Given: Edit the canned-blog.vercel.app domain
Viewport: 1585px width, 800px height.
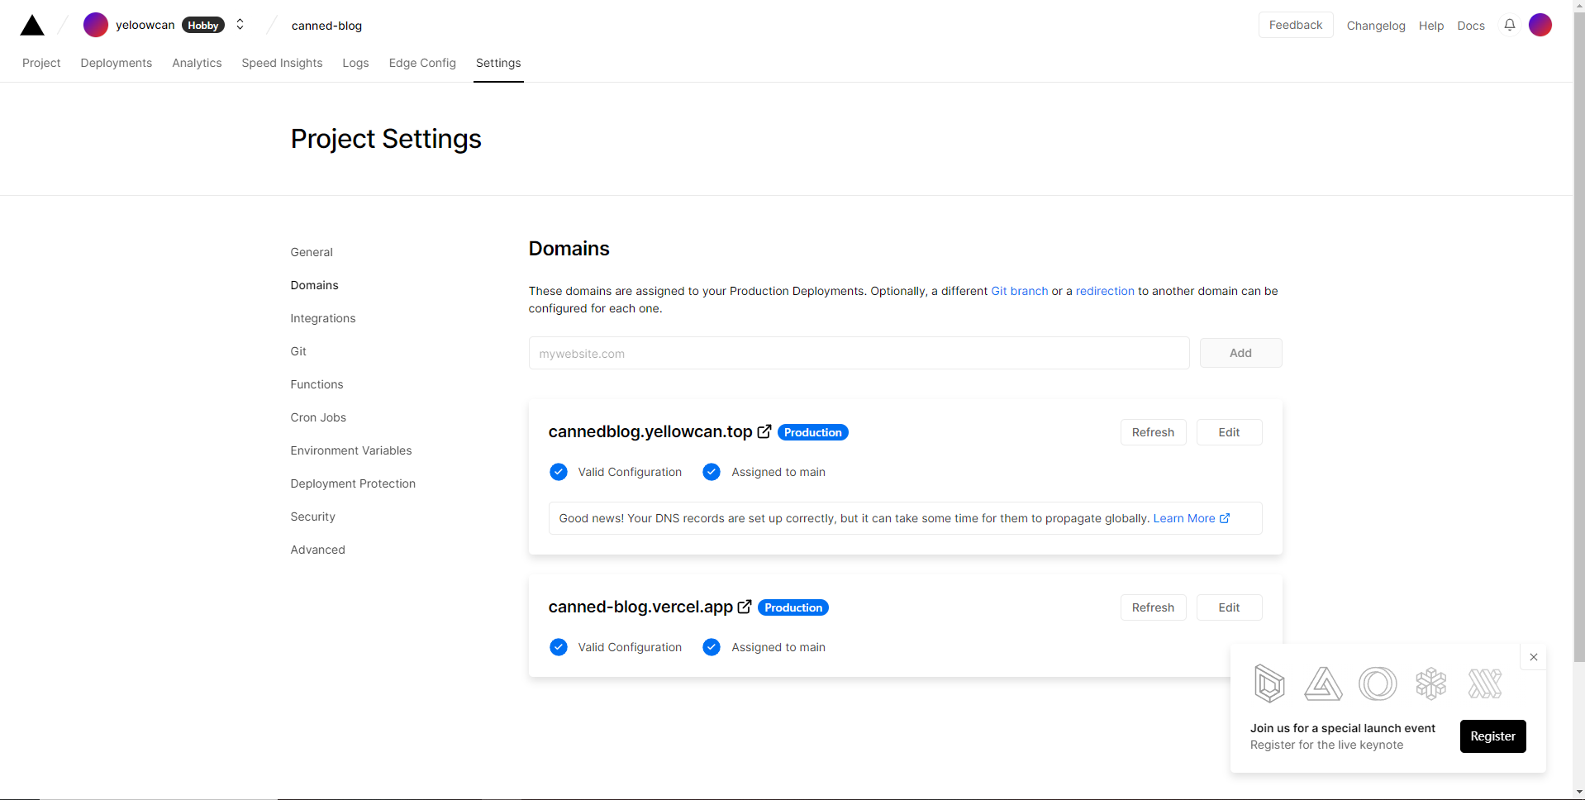Looking at the screenshot, I should coord(1229,607).
